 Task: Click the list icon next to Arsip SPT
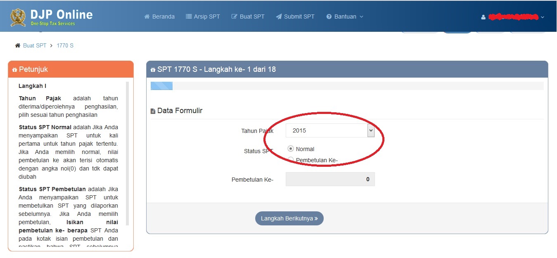pos(190,17)
